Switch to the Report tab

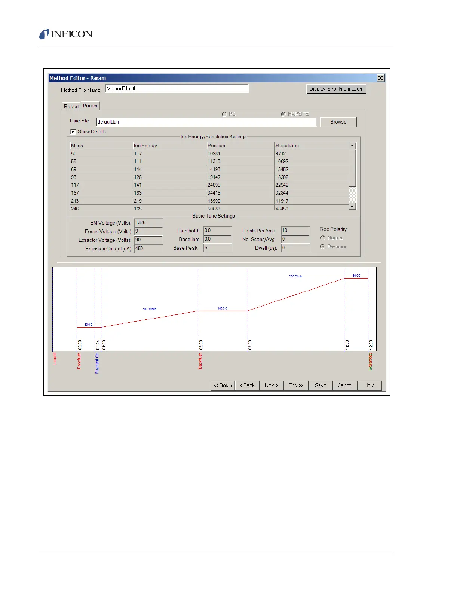tap(71, 106)
